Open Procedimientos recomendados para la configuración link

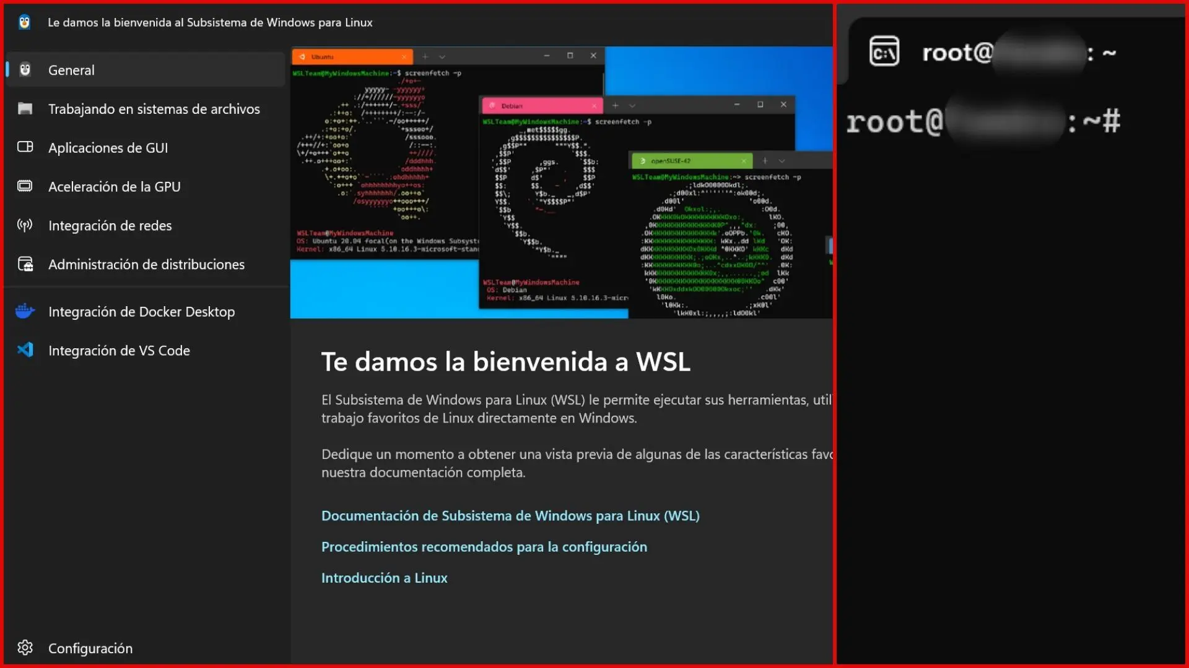[484, 547]
